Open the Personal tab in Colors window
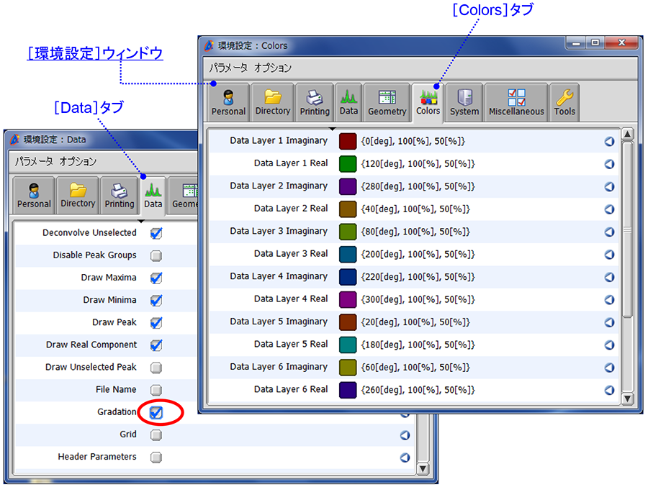This screenshot has width=648, height=487. 229,102
